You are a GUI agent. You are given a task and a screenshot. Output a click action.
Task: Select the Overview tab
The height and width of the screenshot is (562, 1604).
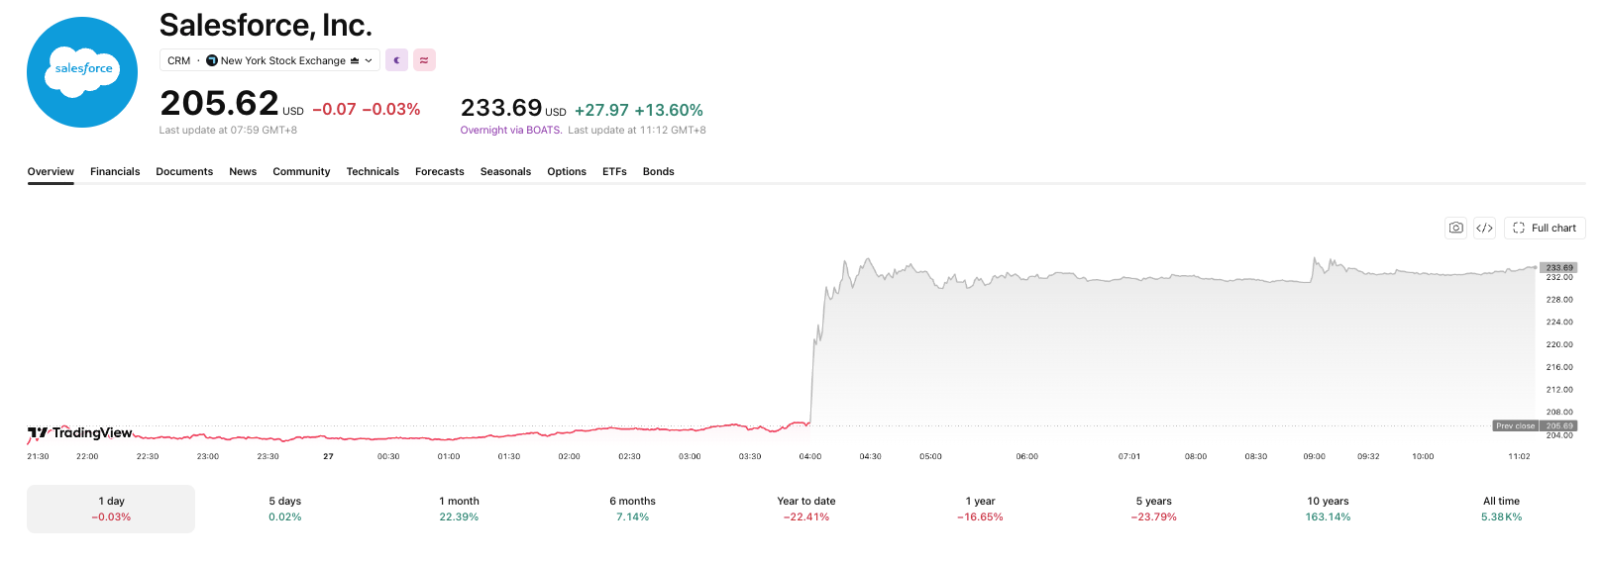click(x=51, y=171)
